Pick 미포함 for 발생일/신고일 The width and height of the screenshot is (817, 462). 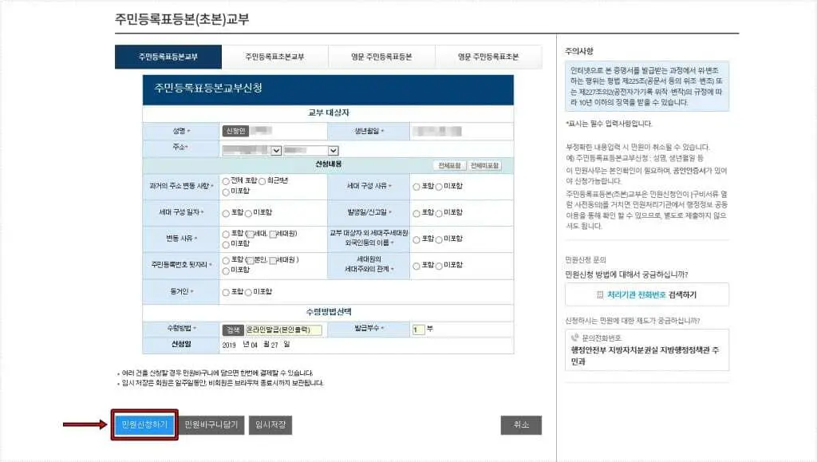pos(439,214)
